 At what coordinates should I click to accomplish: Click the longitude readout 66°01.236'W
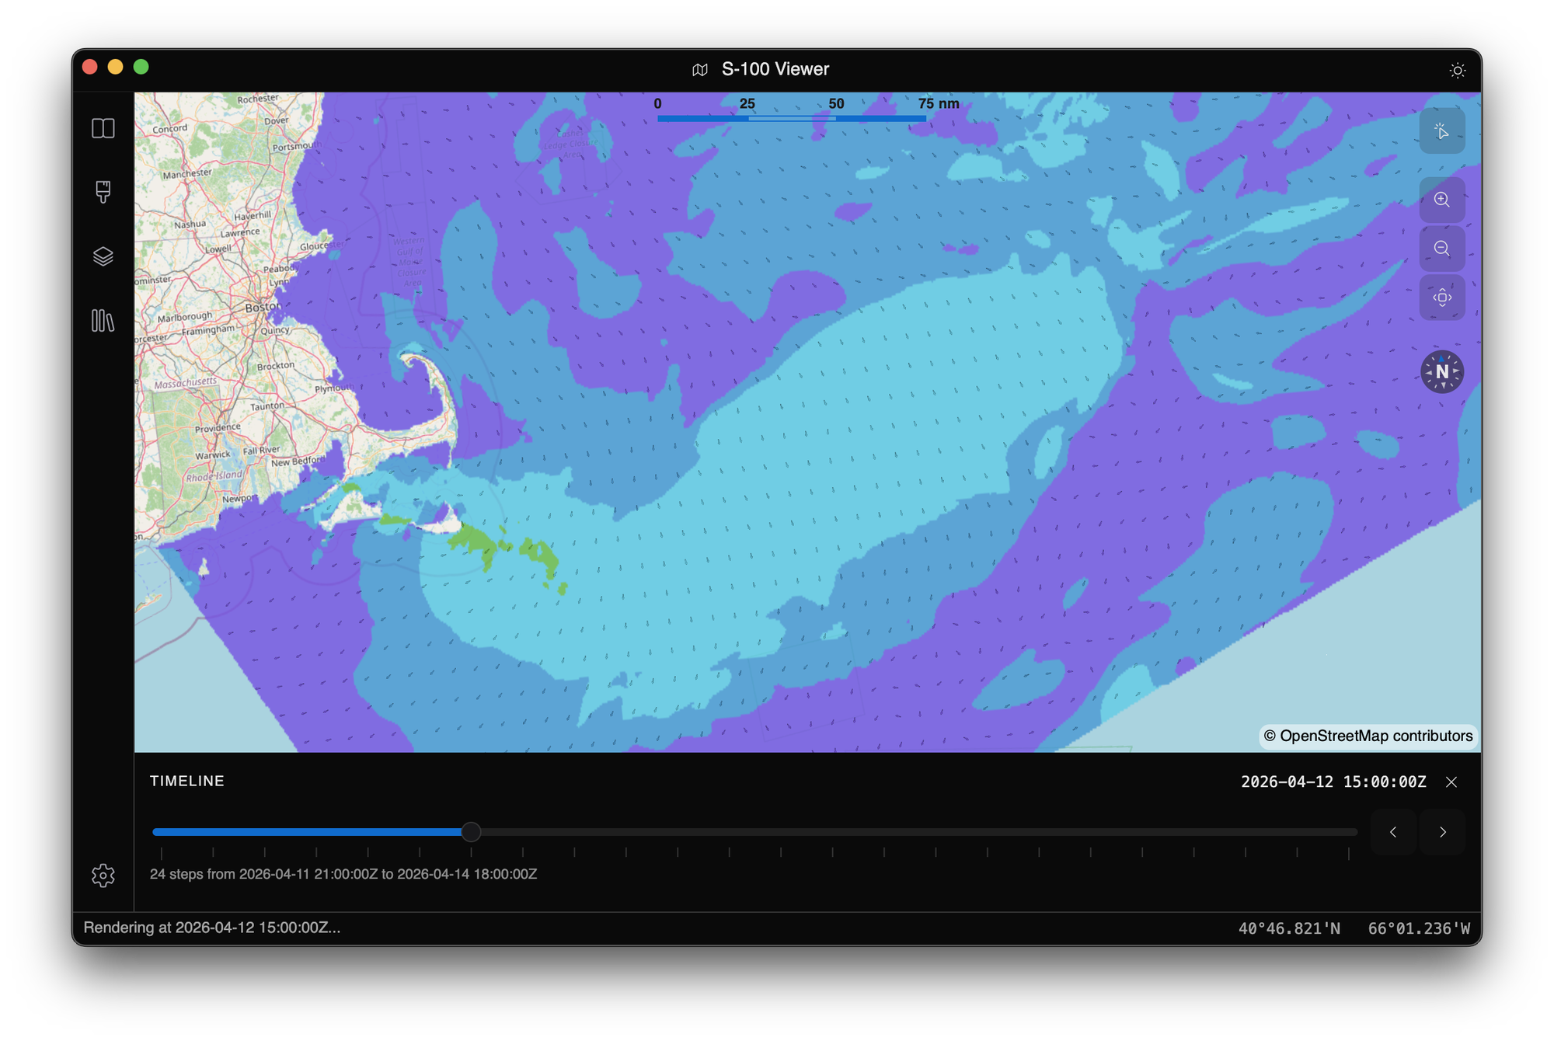pyautogui.click(x=1419, y=928)
